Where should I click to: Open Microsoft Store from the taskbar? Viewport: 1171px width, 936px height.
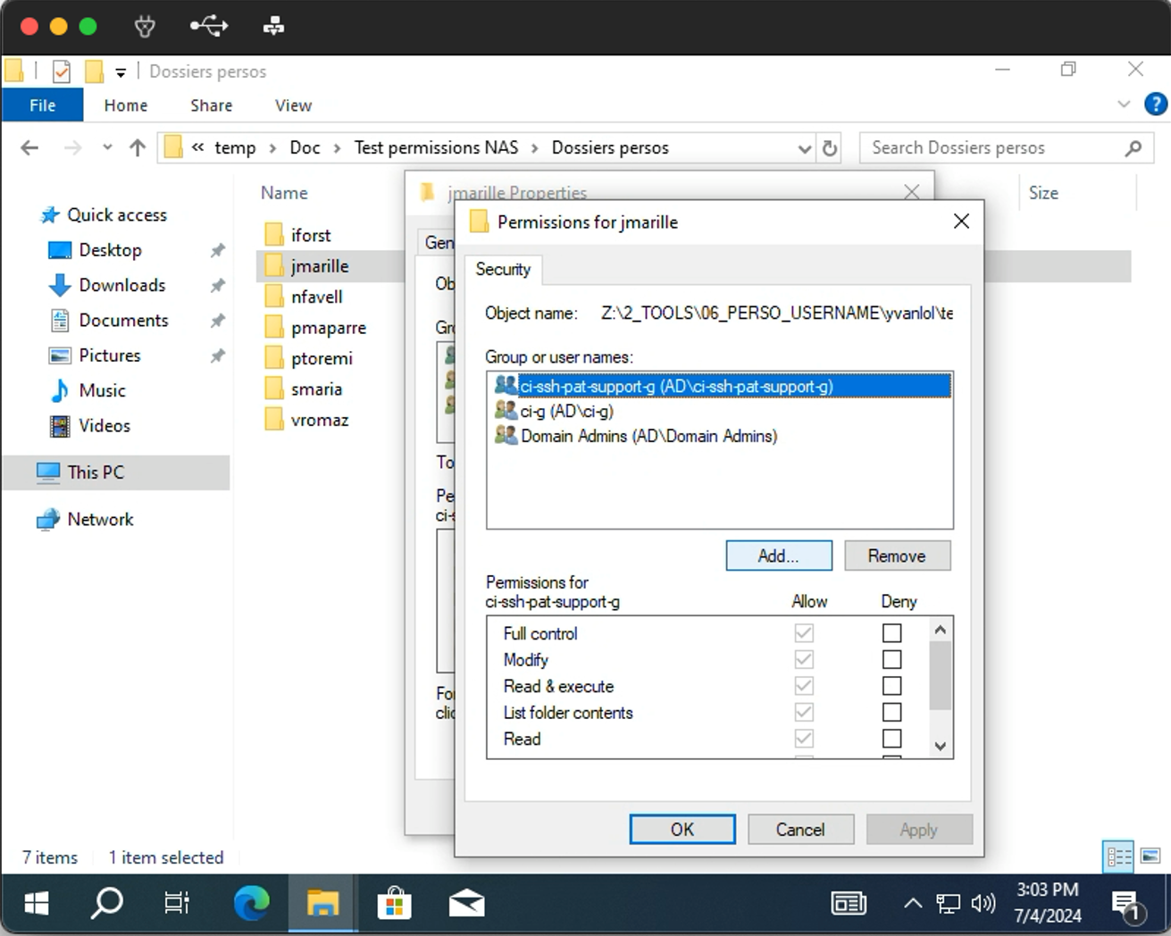(x=394, y=904)
